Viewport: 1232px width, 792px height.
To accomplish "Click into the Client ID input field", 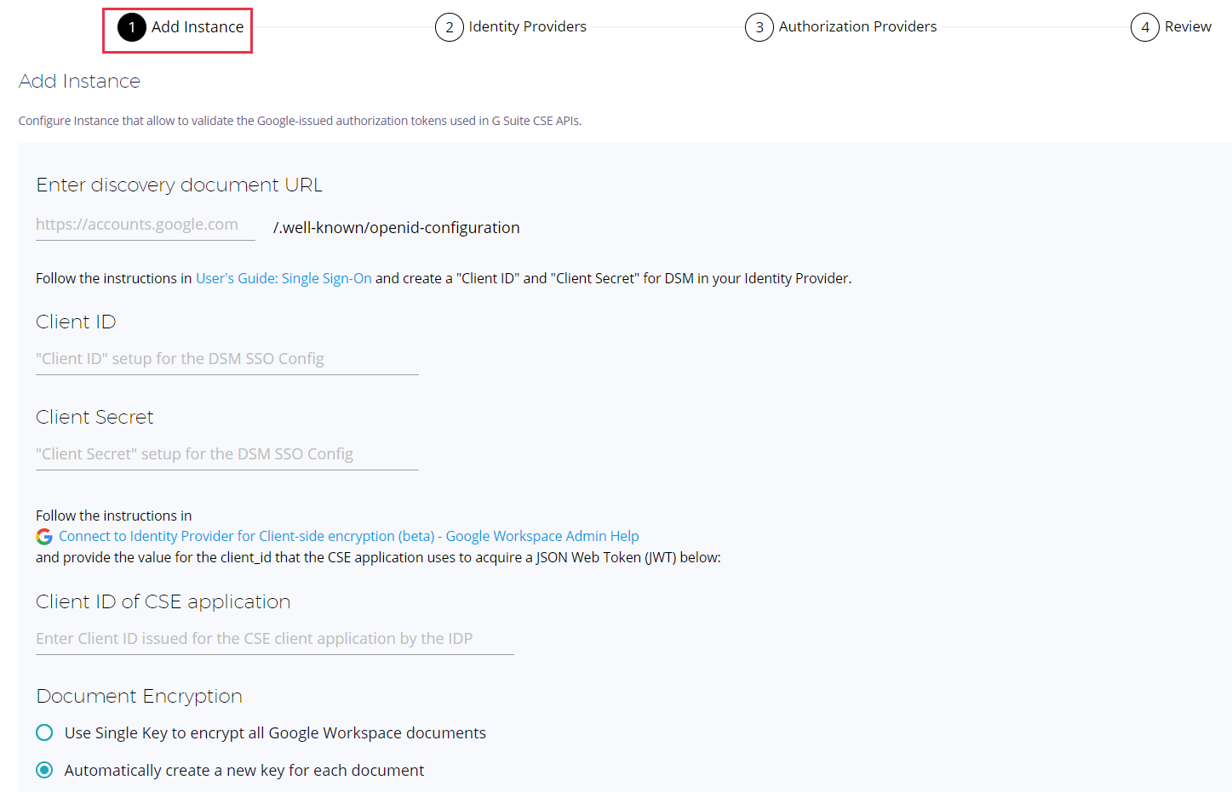I will tap(226, 359).
